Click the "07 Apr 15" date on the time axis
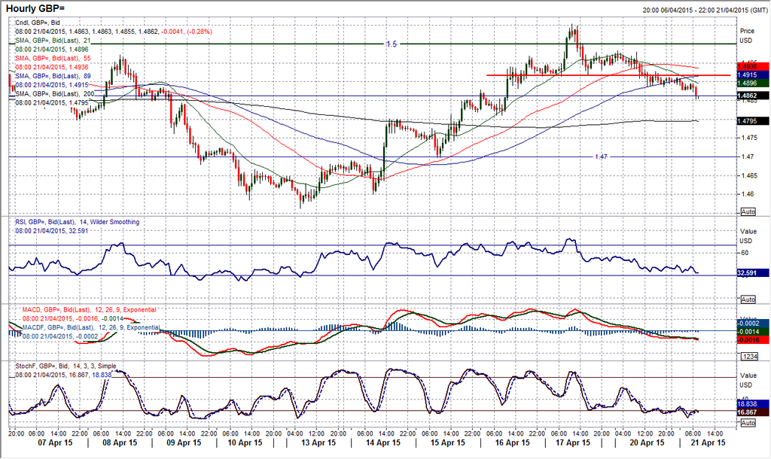771x459 pixels. (x=55, y=442)
